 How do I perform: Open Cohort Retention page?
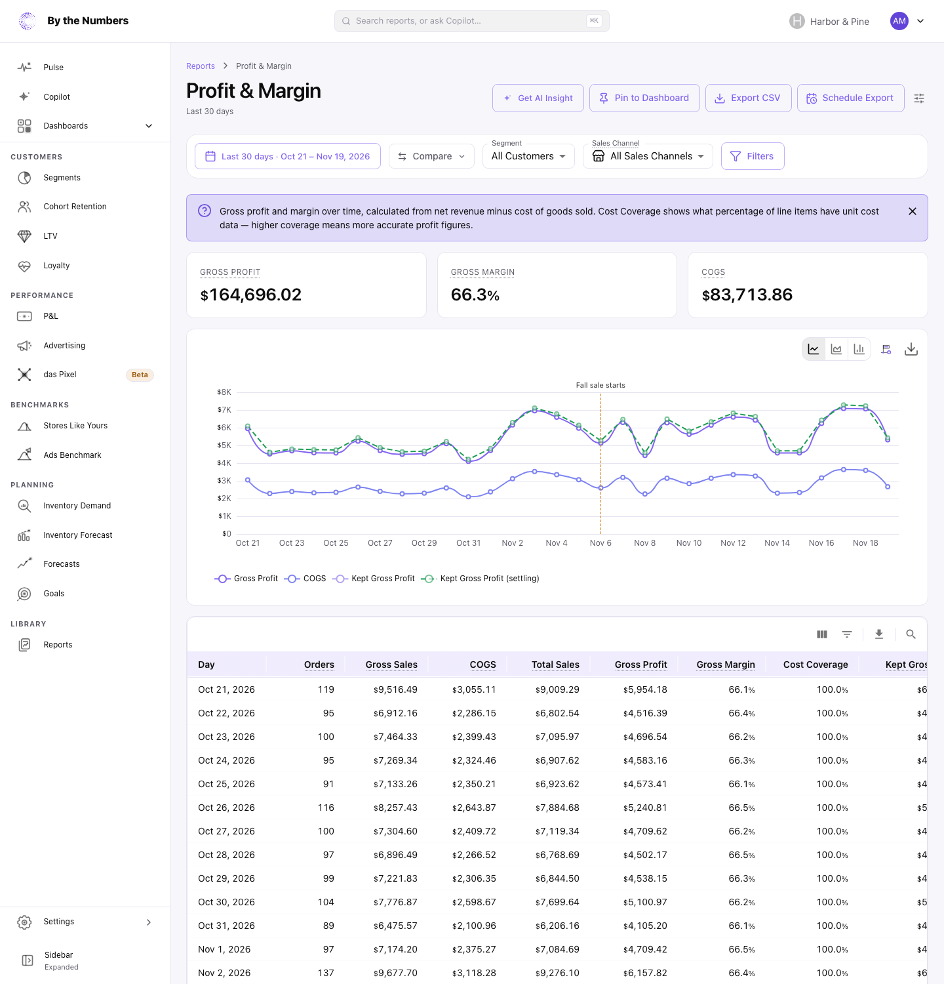85,207
